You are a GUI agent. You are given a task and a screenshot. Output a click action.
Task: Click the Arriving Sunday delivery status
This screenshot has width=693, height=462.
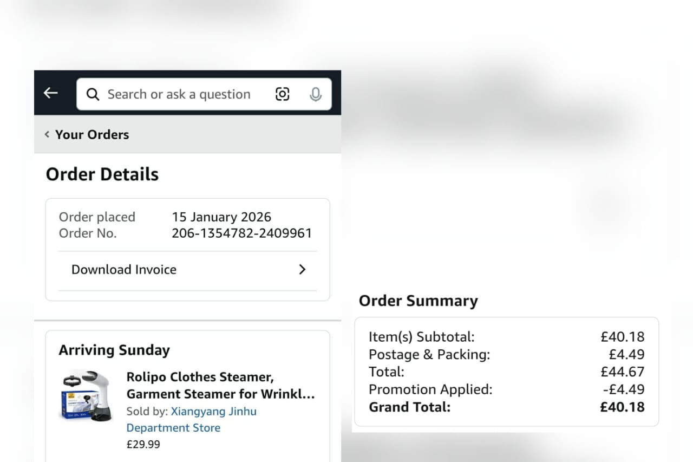[x=114, y=350]
